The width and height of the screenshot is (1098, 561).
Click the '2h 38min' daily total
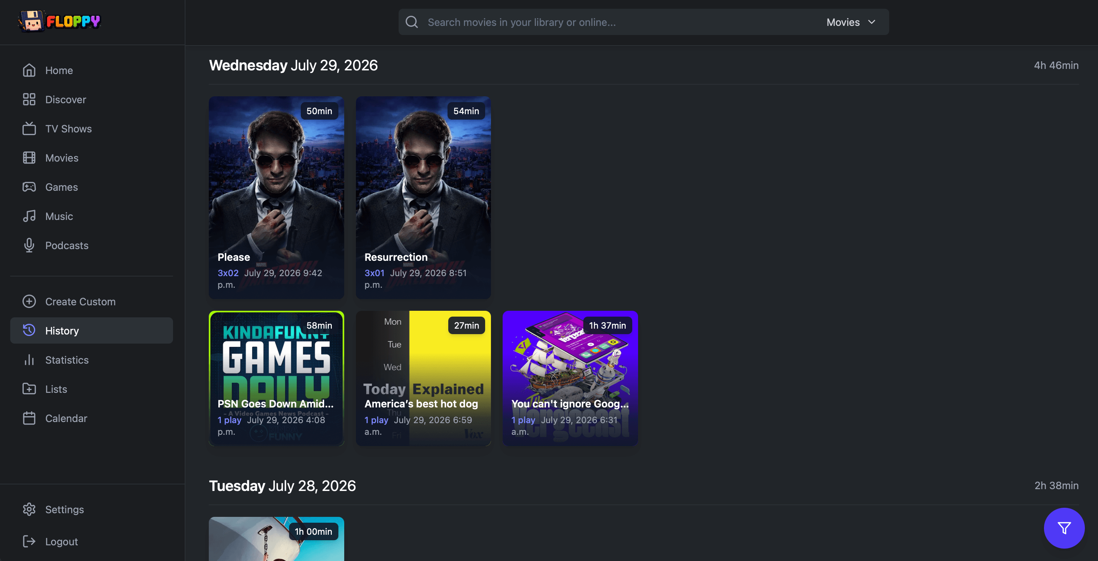[1057, 485]
